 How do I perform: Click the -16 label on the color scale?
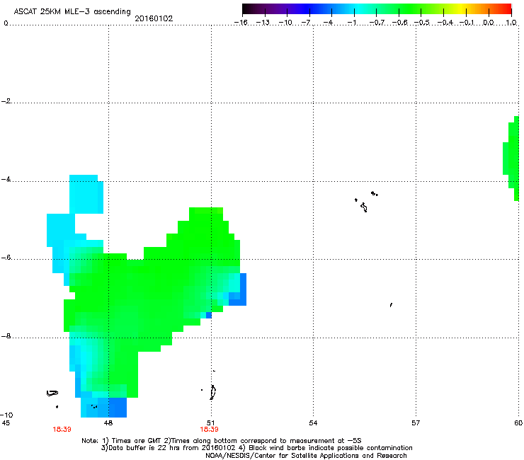pos(241,23)
